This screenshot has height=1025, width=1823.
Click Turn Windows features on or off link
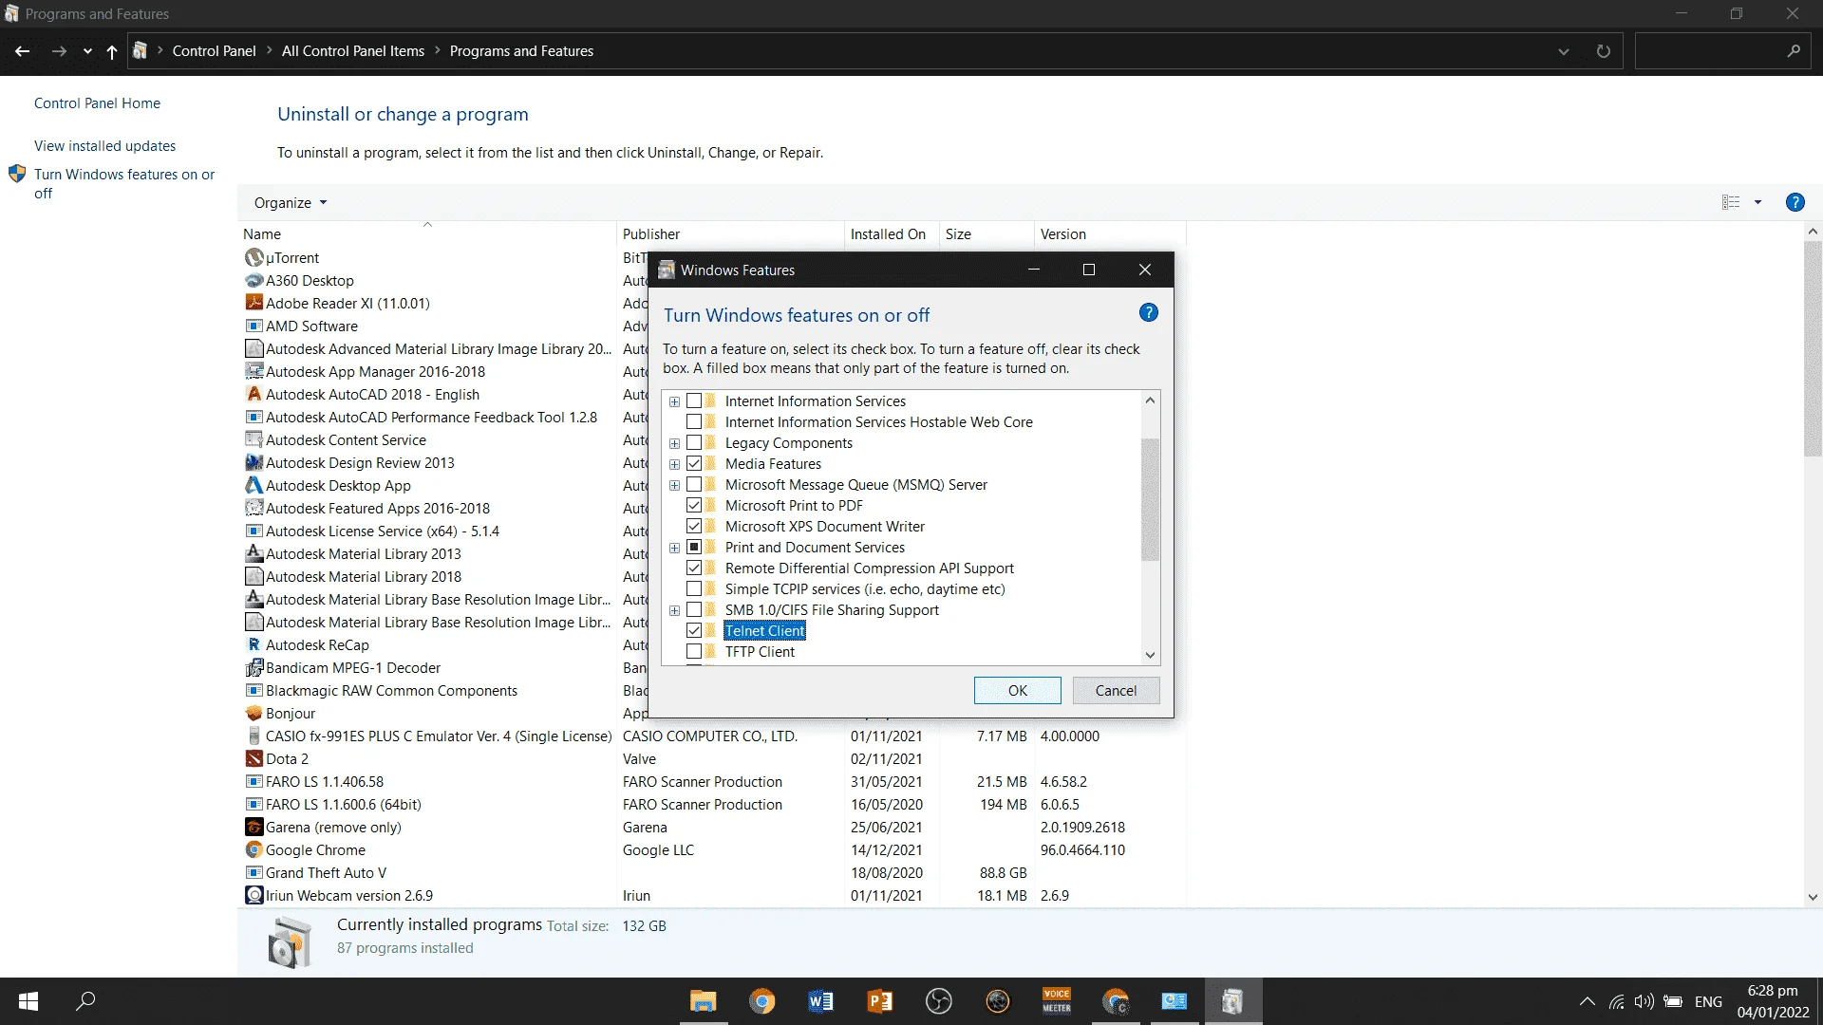coord(124,183)
